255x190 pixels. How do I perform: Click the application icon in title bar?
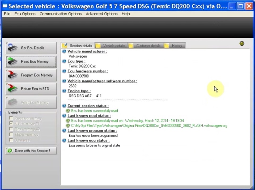5,6
